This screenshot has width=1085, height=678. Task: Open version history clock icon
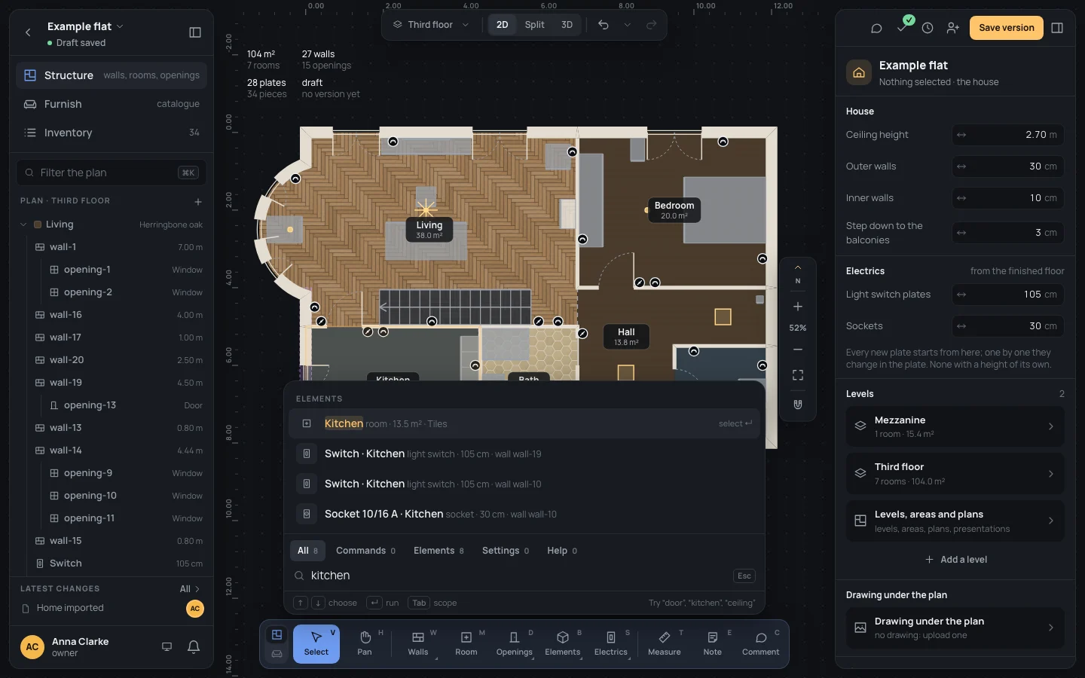[928, 28]
